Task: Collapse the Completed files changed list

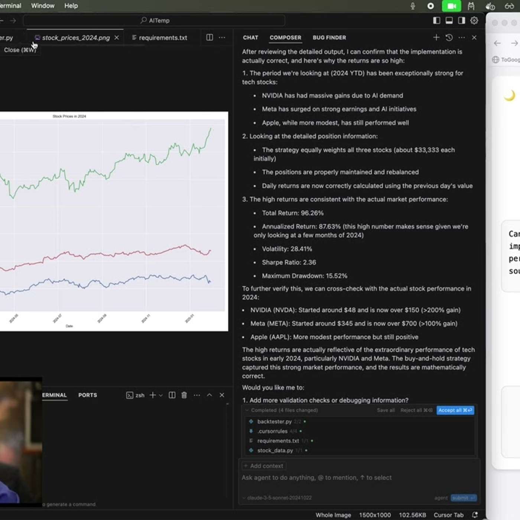Action: [x=247, y=410]
